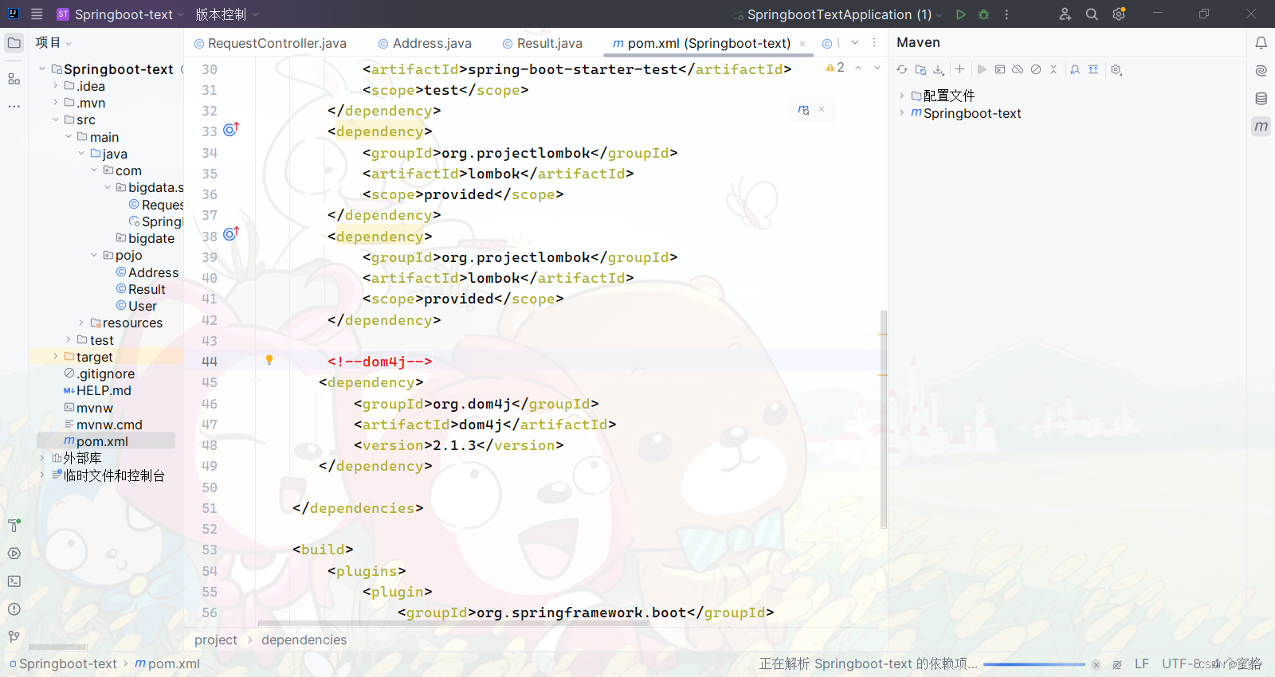The width and height of the screenshot is (1275, 677).
Task: Toggle the Maven tool window button
Action: click(1261, 126)
